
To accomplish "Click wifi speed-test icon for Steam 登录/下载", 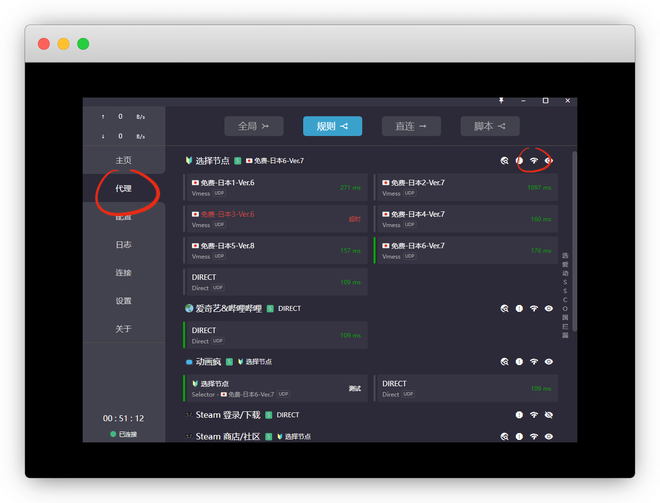I will (534, 415).
